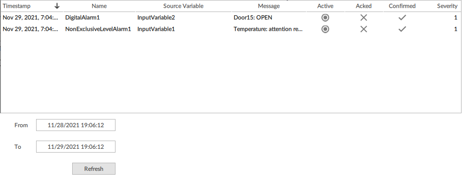Click the Confirmed checkmark for DigitalAlarm1
Image resolution: width=462 pixels, height=179 pixels.
[x=402, y=18]
